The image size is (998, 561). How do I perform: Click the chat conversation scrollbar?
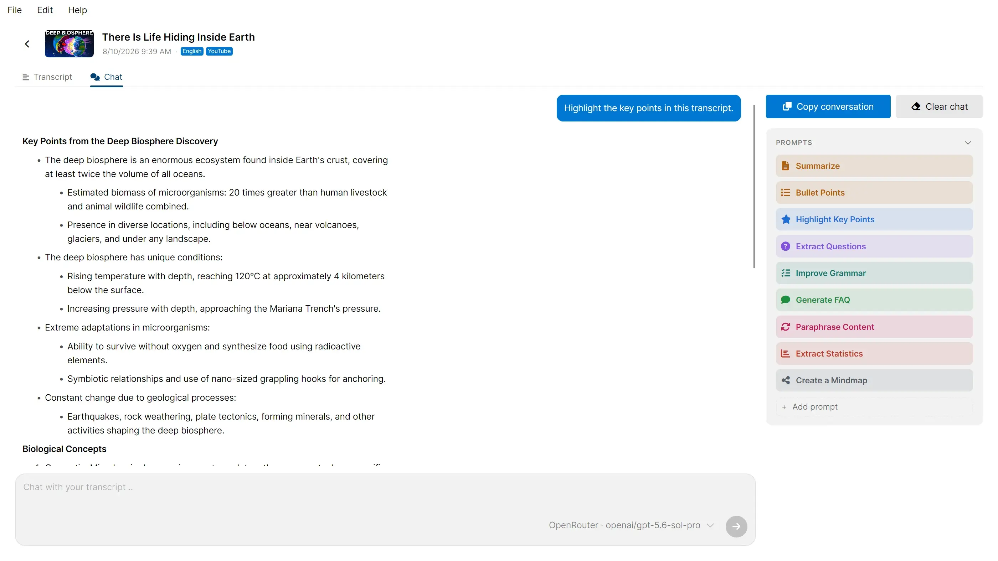click(x=754, y=186)
